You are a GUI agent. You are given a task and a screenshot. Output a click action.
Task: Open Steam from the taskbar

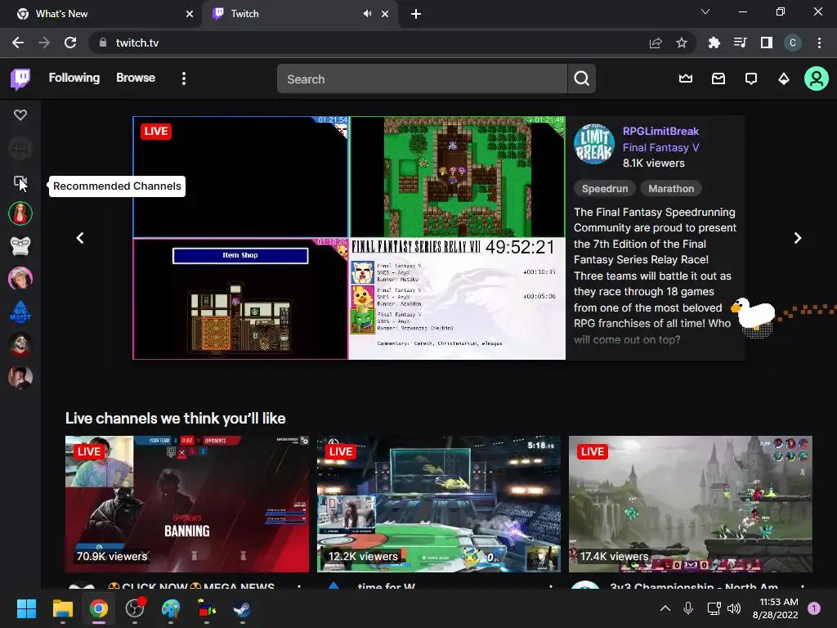242,608
